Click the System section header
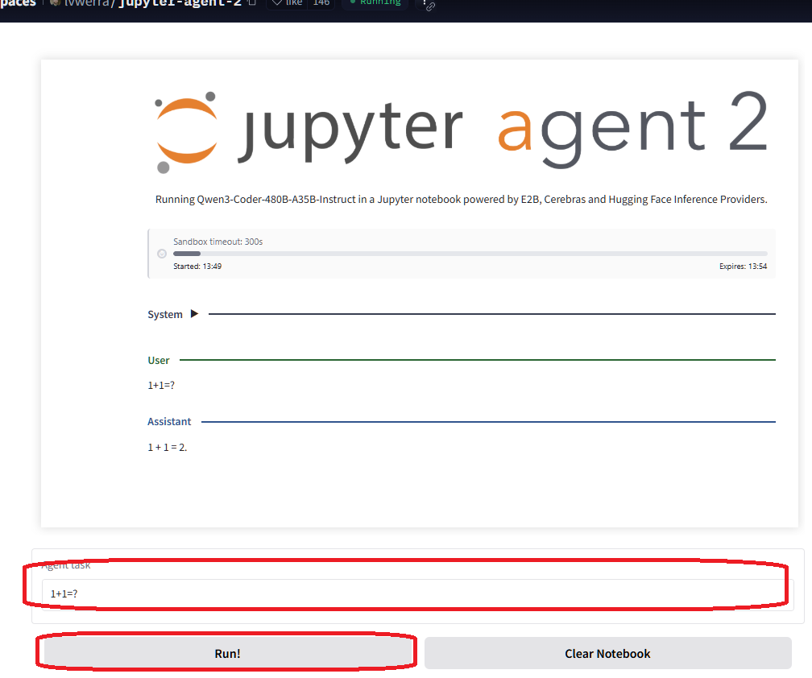The height and width of the screenshot is (678, 812). pyautogui.click(x=164, y=314)
